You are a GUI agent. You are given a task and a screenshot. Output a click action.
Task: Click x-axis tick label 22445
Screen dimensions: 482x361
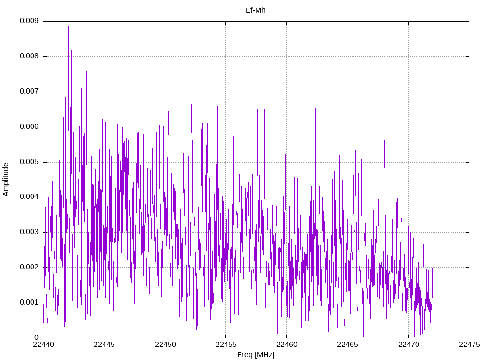[104, 345]
